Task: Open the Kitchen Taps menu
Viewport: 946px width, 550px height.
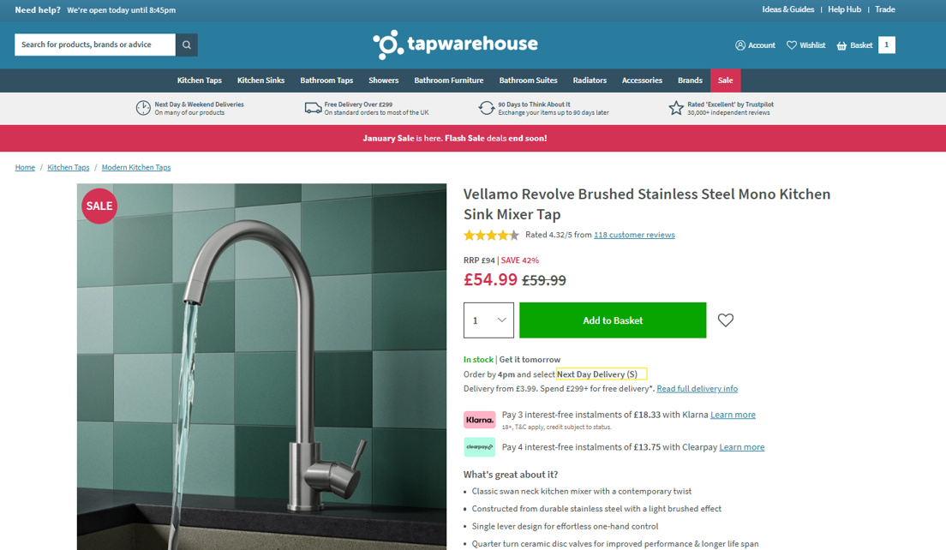Action: click(199, 81)
